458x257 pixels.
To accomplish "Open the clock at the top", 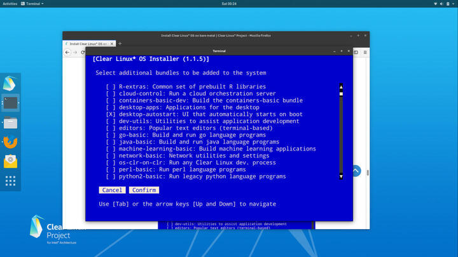I will tap(229, 4).
